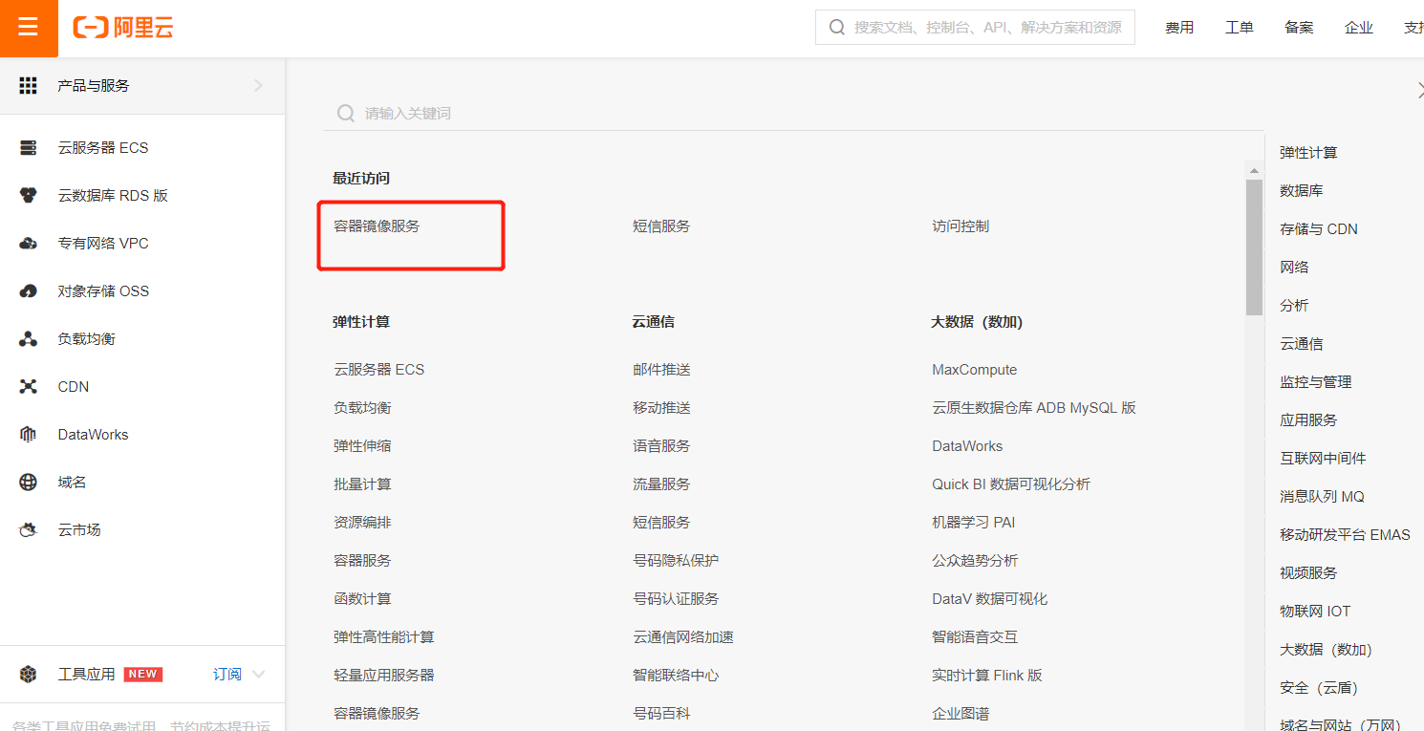Screen dimensions: 1424x731
Task: Open 批量计算 product link
Action: coord(362,484)
